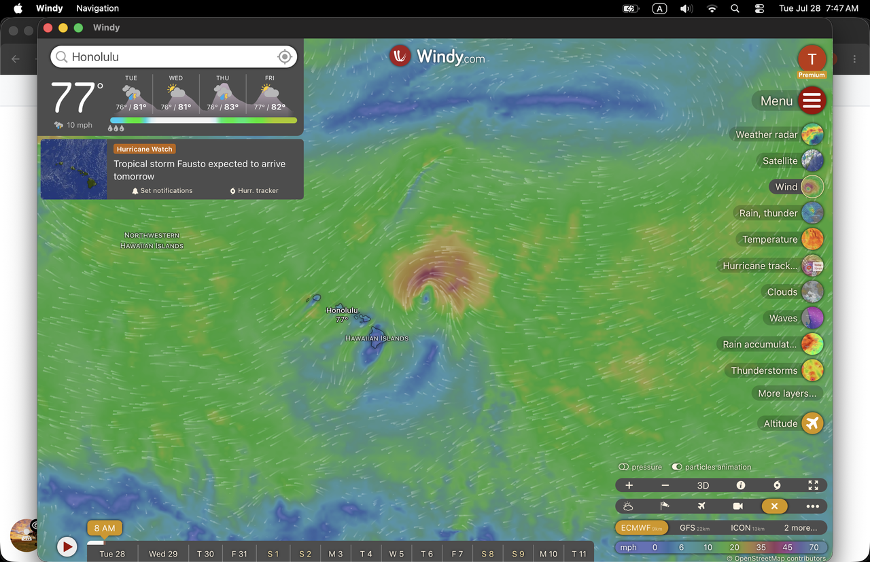
Task: Click the 8 AM timeline time marker
Action: pyautogui.click(x=105, y=528)
